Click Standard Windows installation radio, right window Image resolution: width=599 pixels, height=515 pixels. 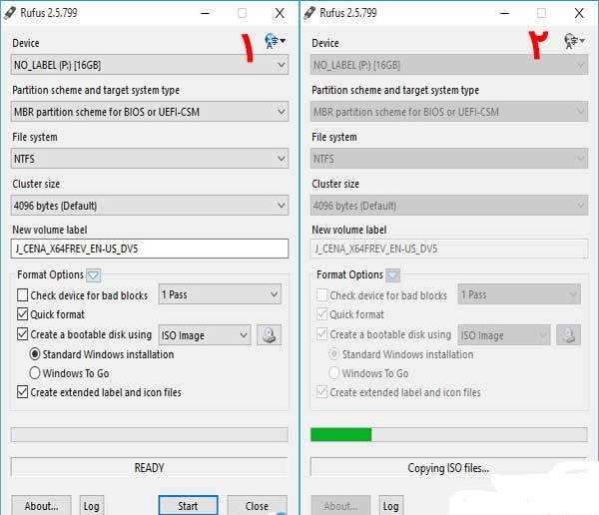(333, 354)
